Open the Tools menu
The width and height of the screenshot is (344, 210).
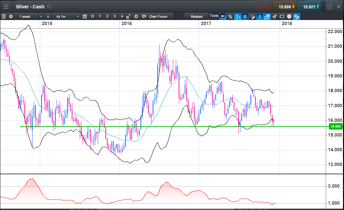tap(214, 16)
